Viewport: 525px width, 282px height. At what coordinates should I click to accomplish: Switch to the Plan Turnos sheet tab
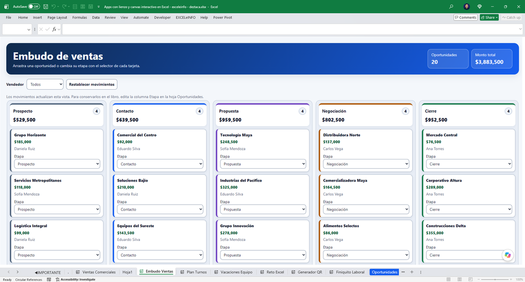pos(193,272)
